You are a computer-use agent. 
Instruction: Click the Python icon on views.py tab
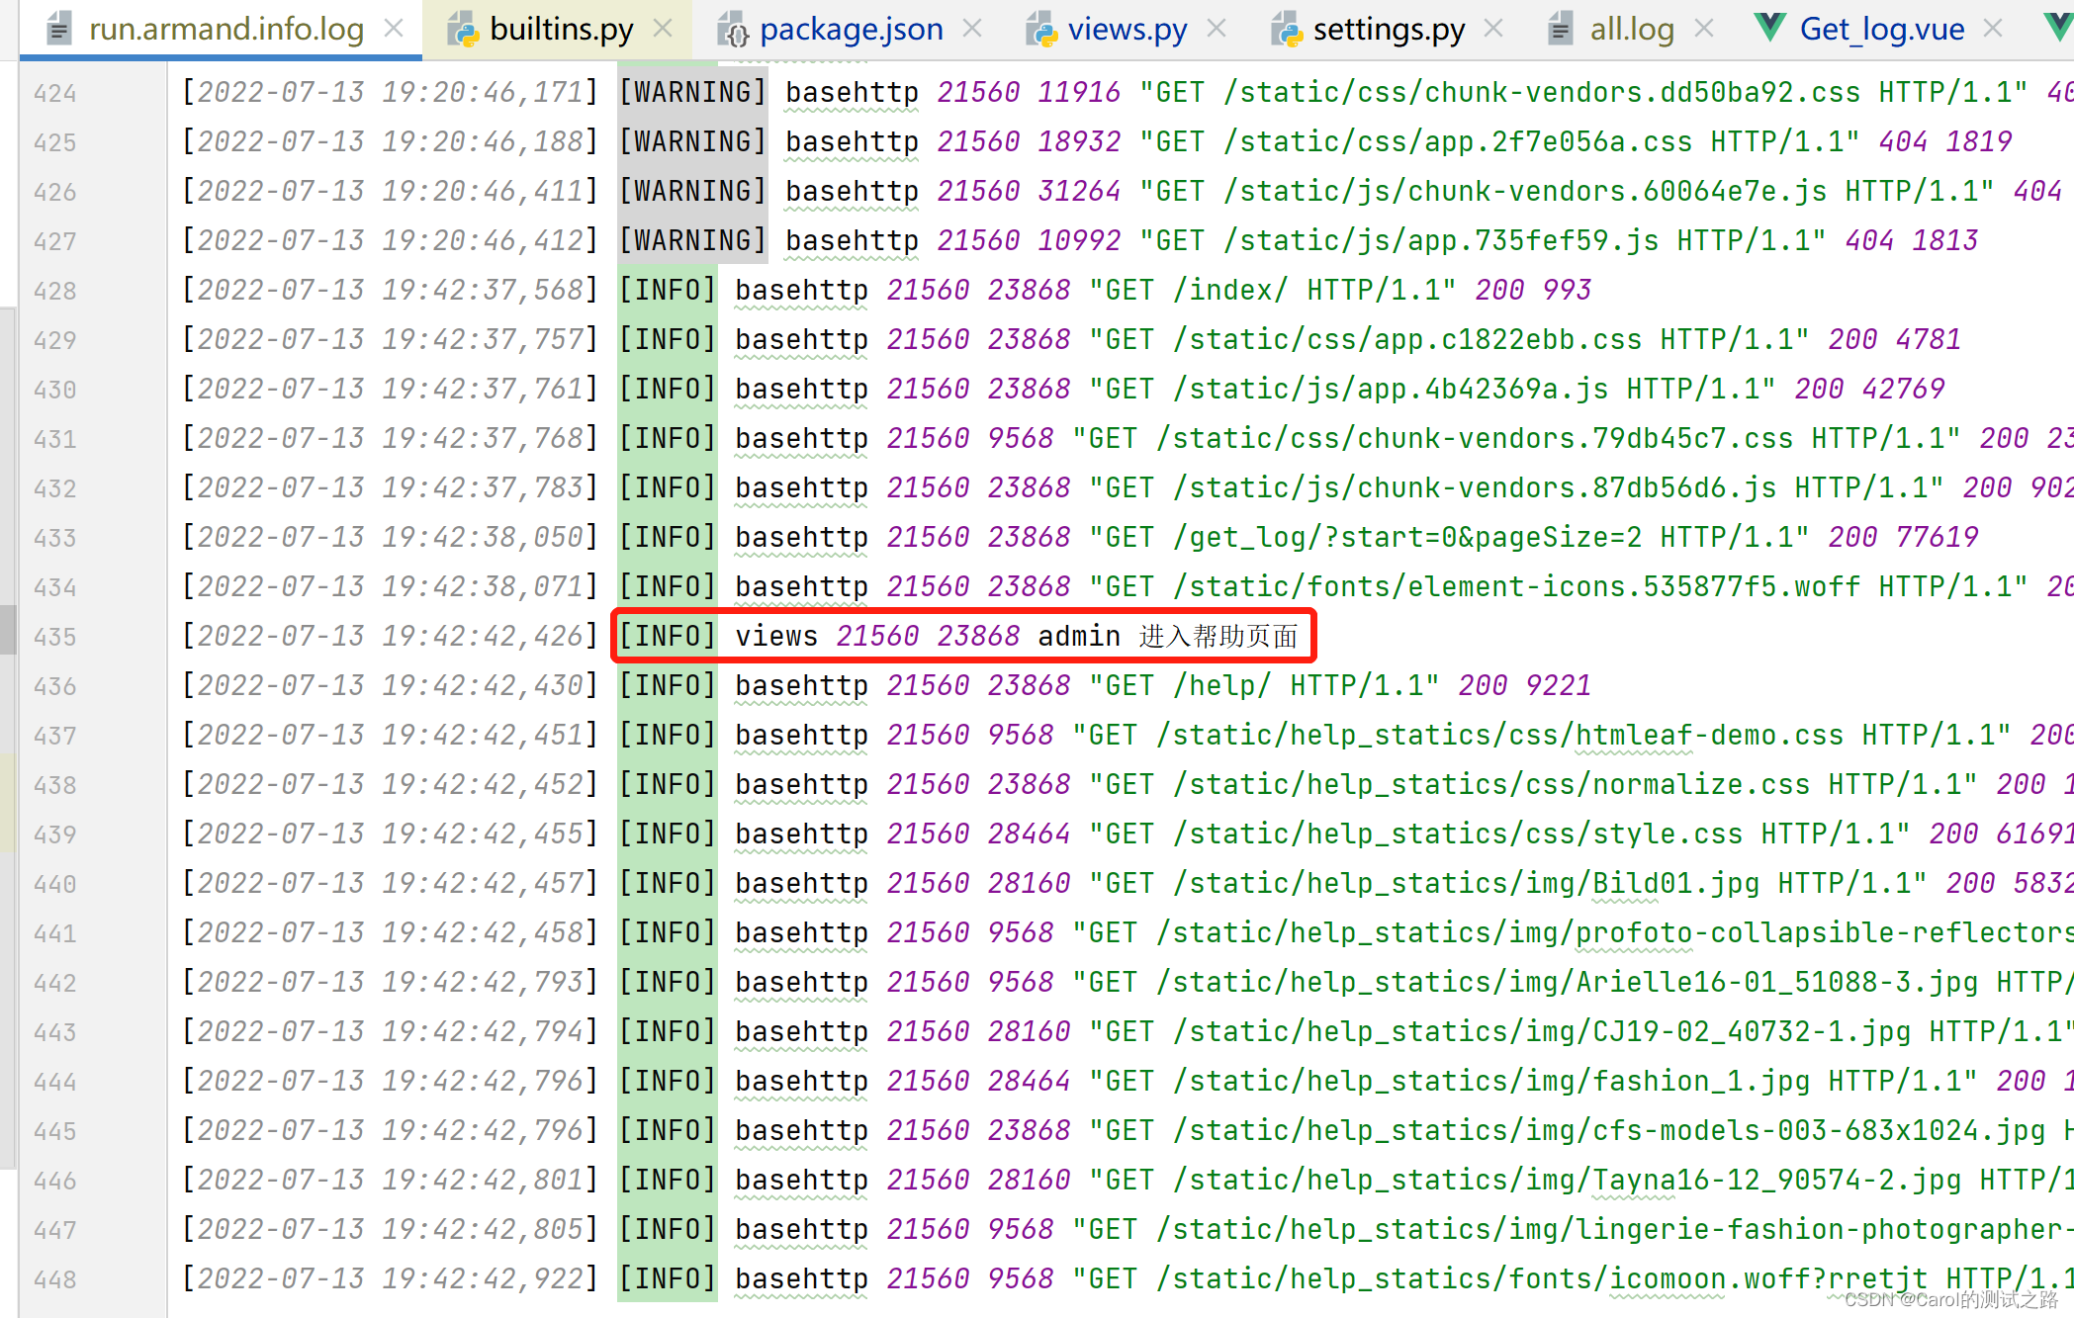[x=1040, y=29]
